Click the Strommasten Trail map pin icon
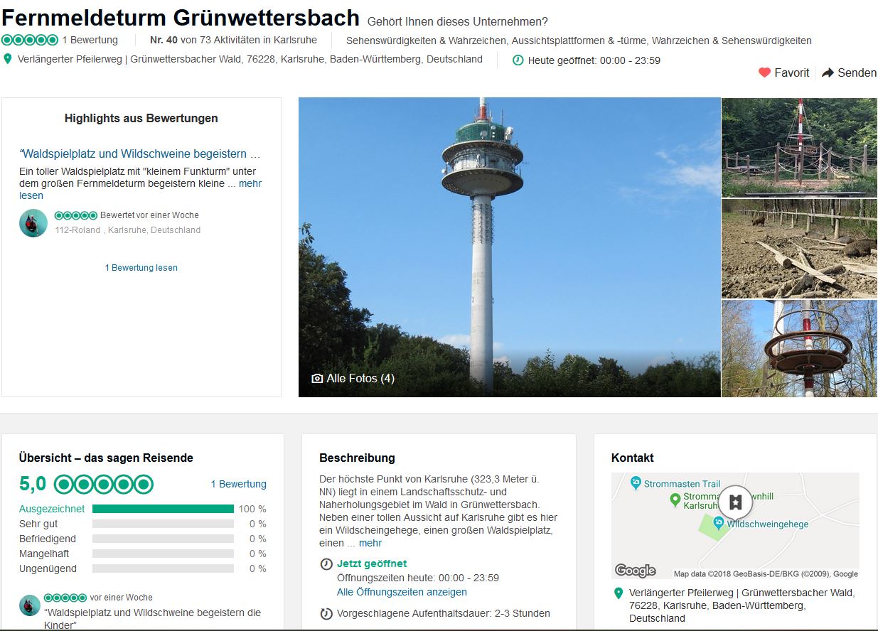The width and height of the screenshot is (878, 631). point(636,483)
